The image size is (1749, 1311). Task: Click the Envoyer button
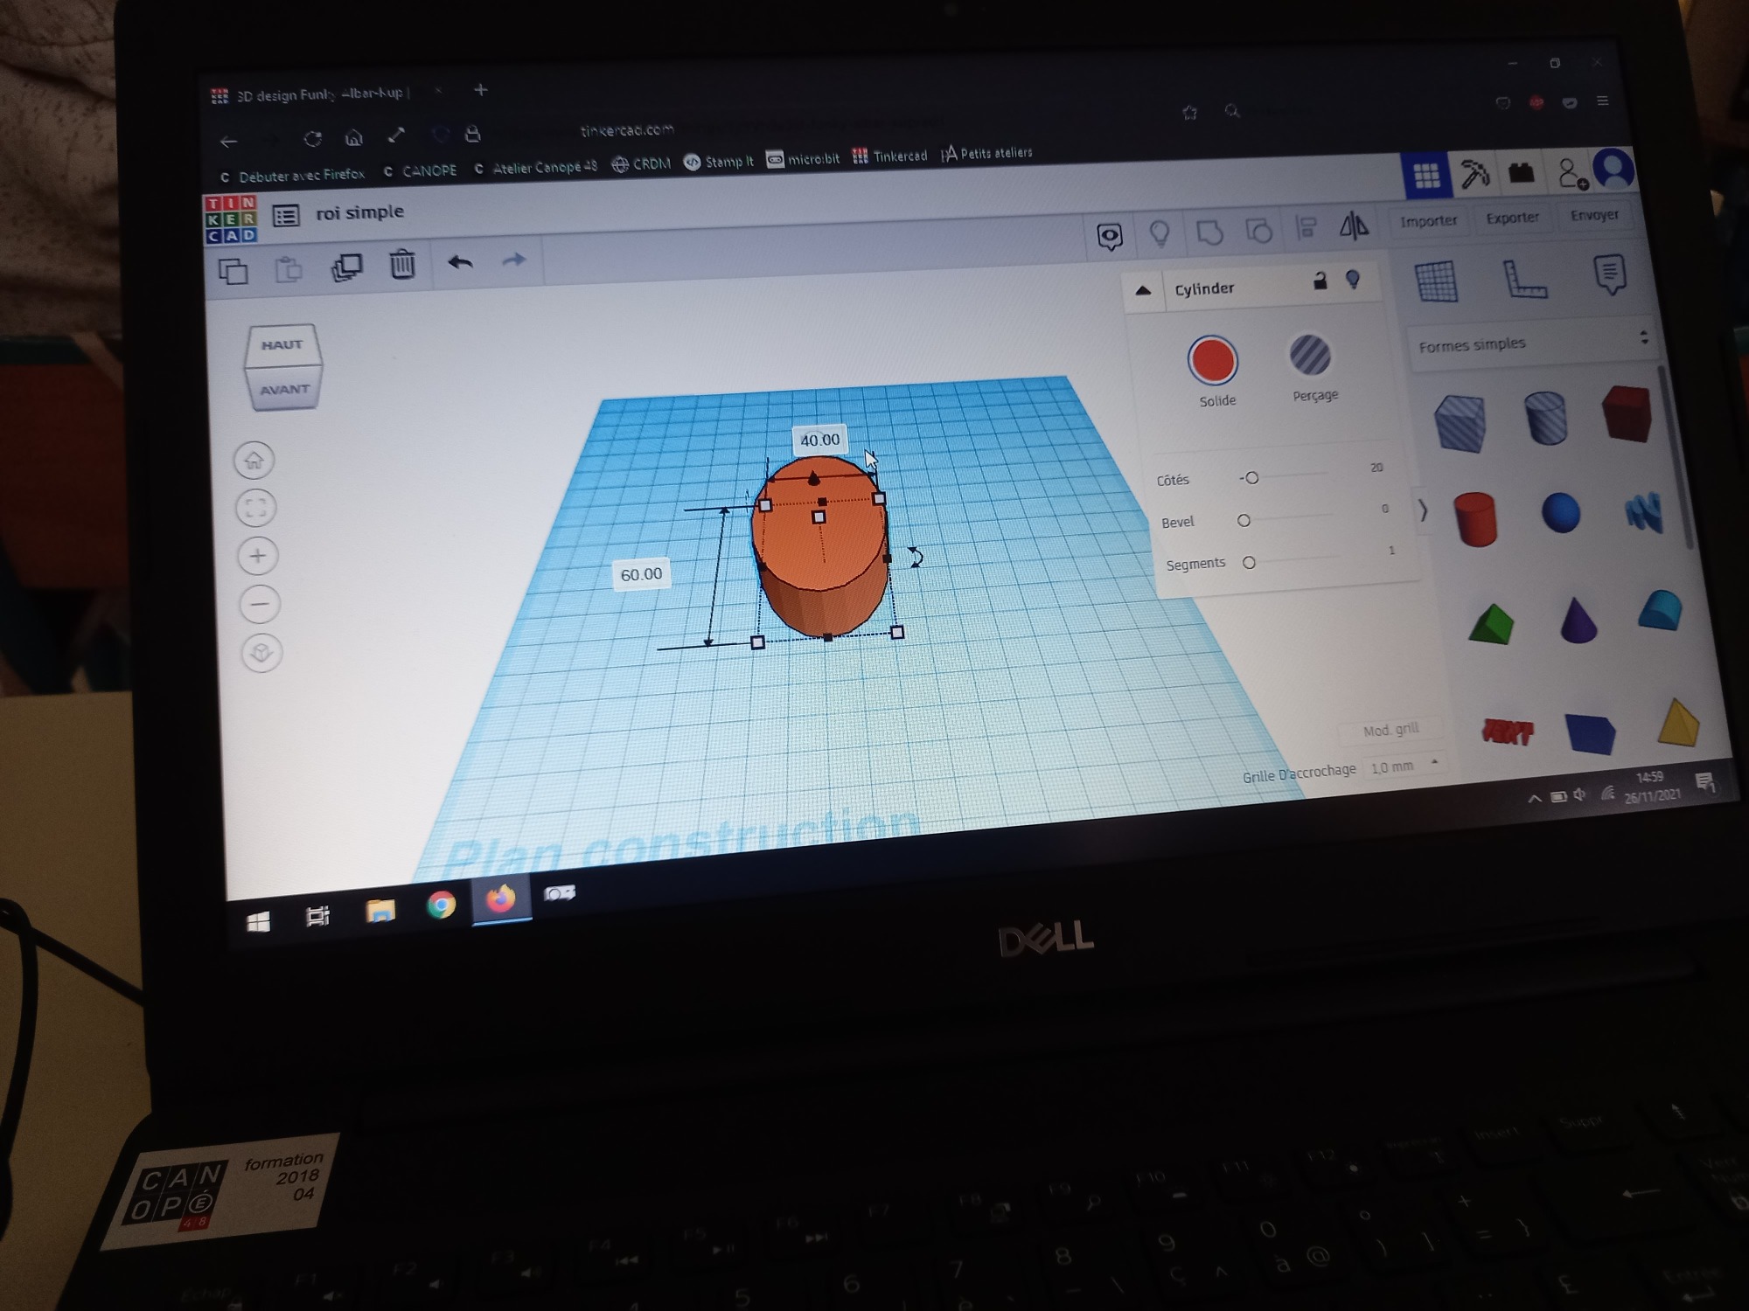(x=1594, y=215)
